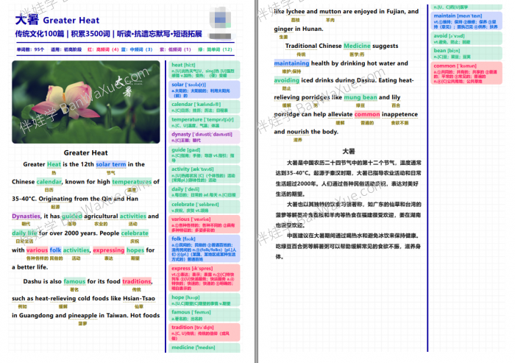Screen dimensions: 515x363
Task: Click highlighted phrase 'mung bean'
Action: click(360, 97)
